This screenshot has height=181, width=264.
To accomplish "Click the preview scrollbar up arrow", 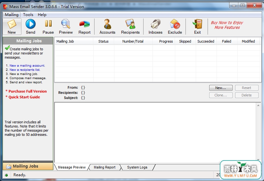I will (258, 105).
